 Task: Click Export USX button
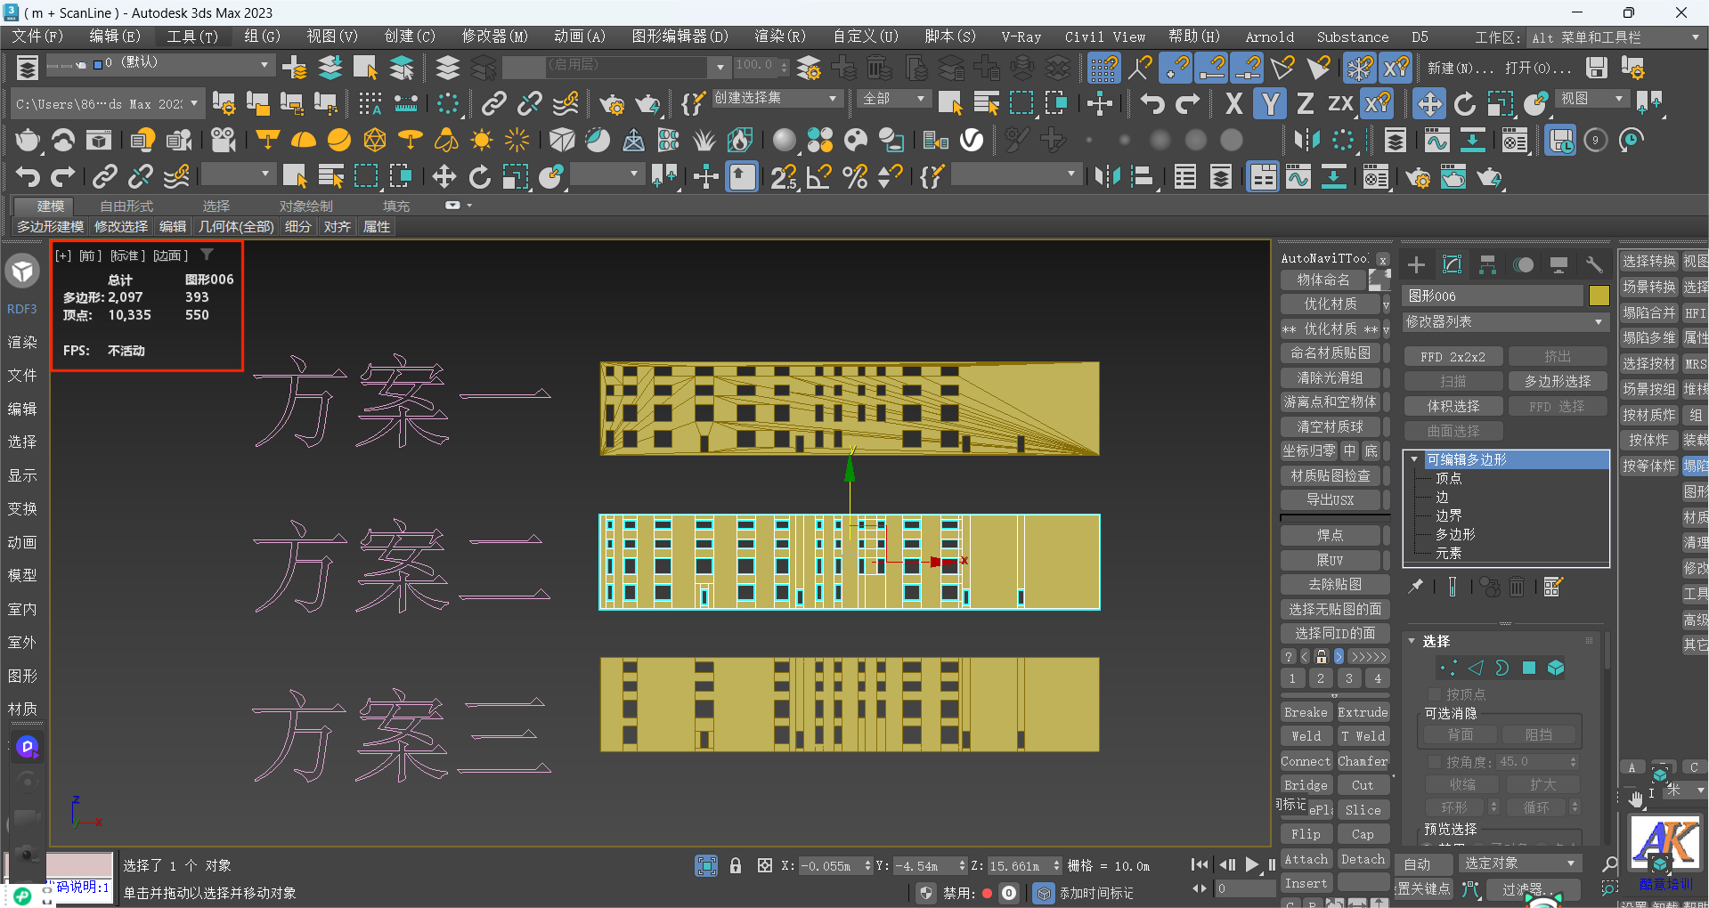[1331, 500]
